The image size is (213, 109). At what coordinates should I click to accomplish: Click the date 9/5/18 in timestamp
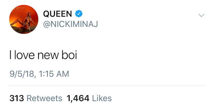click(22, 74)
